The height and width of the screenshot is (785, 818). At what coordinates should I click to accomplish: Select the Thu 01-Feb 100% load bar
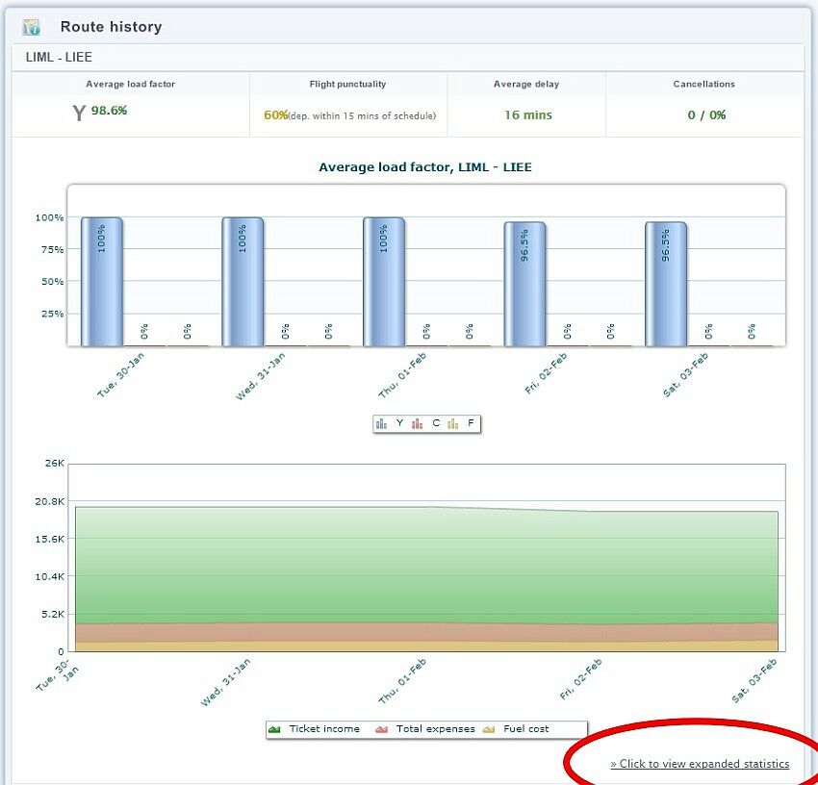pyautogui.click(x=383, y=282)
